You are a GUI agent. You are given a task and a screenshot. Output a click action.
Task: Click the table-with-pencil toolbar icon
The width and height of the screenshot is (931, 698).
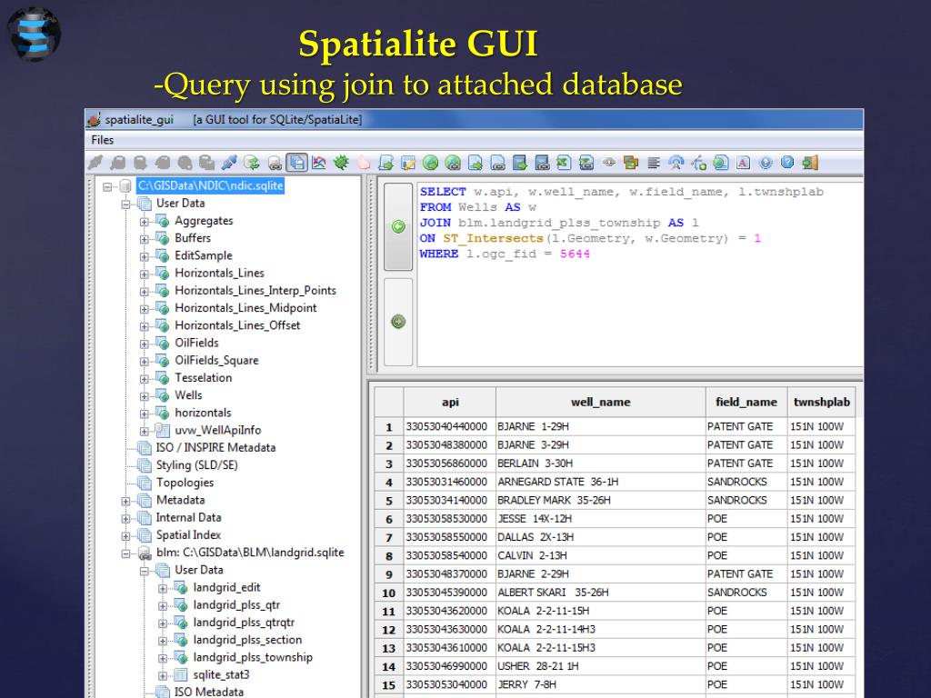coord(408,162)
